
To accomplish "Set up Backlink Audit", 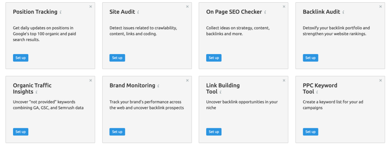I will tap(310, 58).
